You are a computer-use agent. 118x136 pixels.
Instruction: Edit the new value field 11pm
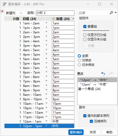[63, 117]
